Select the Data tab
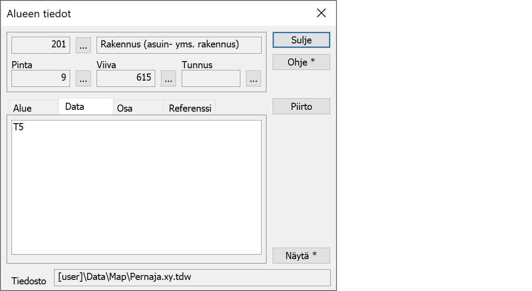The image size is (532, 291). (74, 107)
